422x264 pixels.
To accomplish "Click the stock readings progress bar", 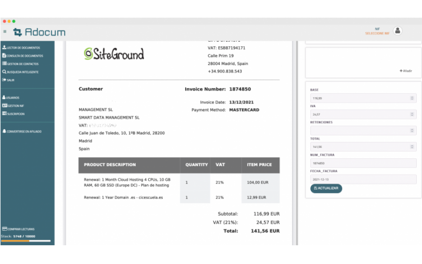I will pyautogui.click(x=26, y=241).
